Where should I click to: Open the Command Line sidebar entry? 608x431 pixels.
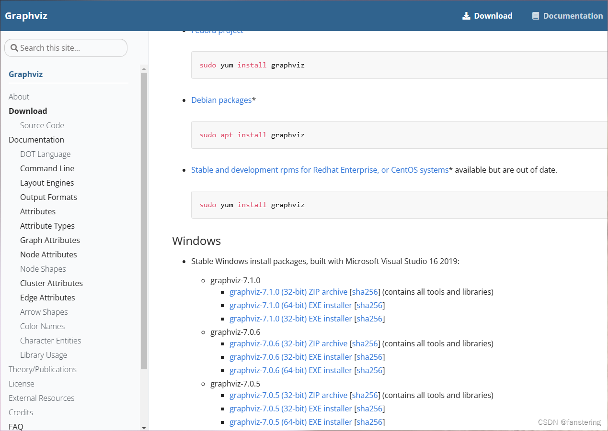(x=47, y=168)
